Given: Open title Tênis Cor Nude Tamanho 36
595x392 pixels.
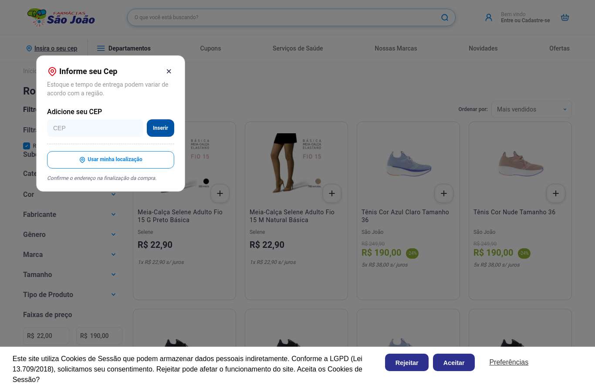Looking at the screenshot, I should coord(514,212).
